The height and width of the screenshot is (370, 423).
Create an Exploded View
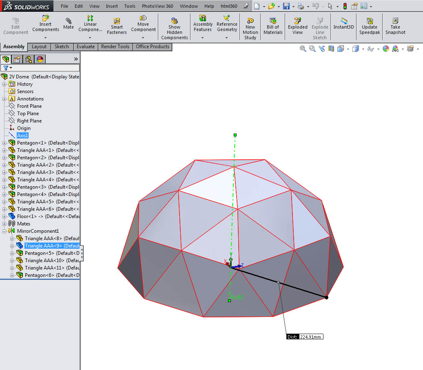[297, 26]
